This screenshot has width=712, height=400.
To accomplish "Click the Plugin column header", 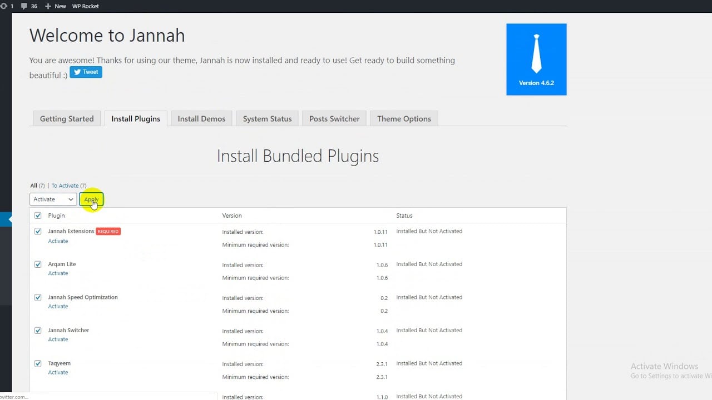I will coord(56,216).
